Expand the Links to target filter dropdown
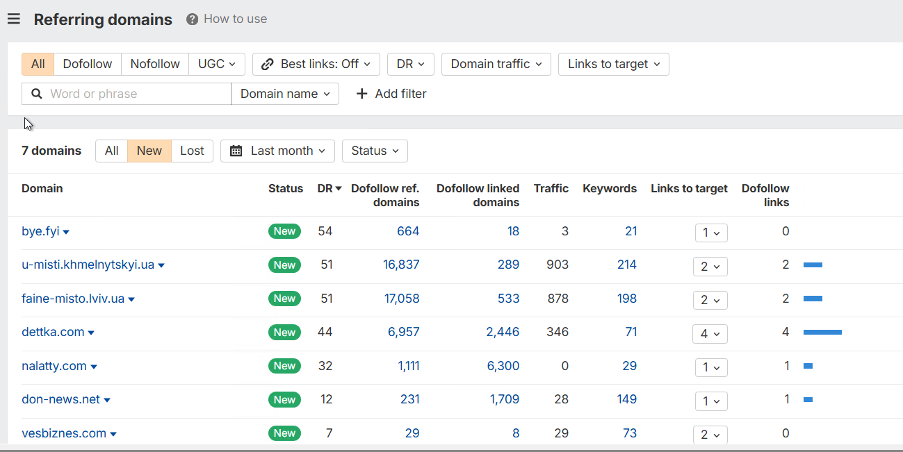Image resolution: width=903 pixels, height=452 pixels. click(x=613, y=64)
